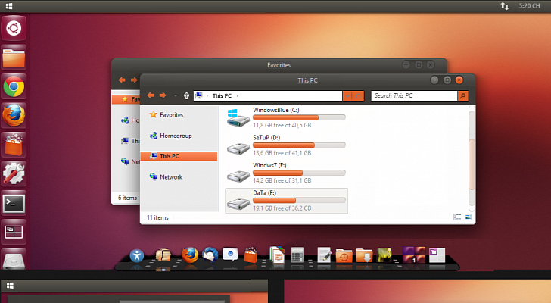Screen dimensions: 551x303
Task: Open the Files folder in the launcher
Action: pos(14,58)
